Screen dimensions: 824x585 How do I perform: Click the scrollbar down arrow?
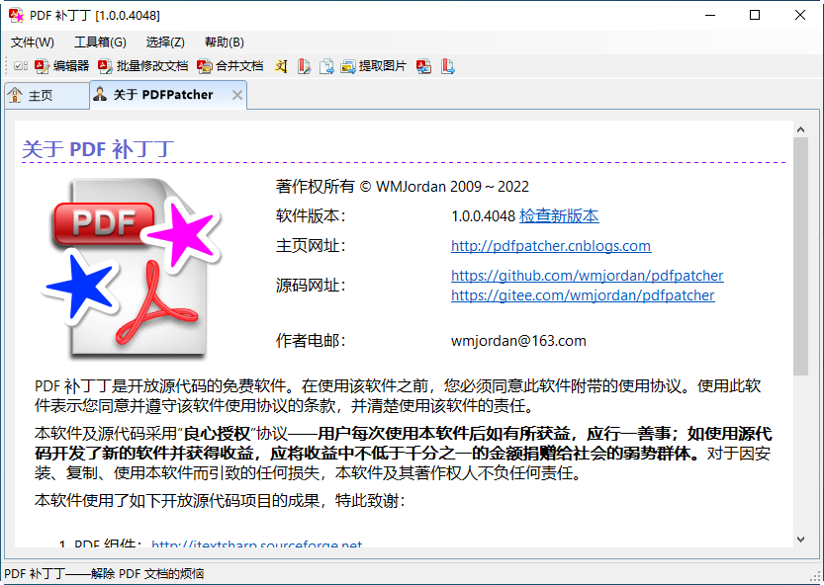point(800,540)
